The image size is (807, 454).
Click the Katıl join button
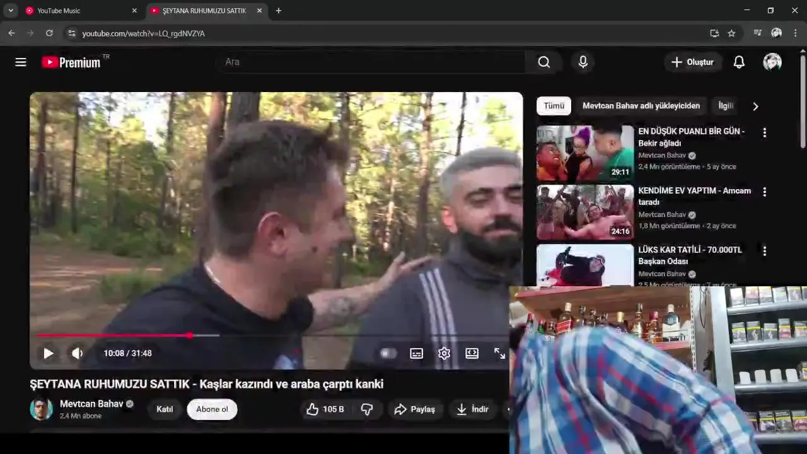click(x=165, y=409)
